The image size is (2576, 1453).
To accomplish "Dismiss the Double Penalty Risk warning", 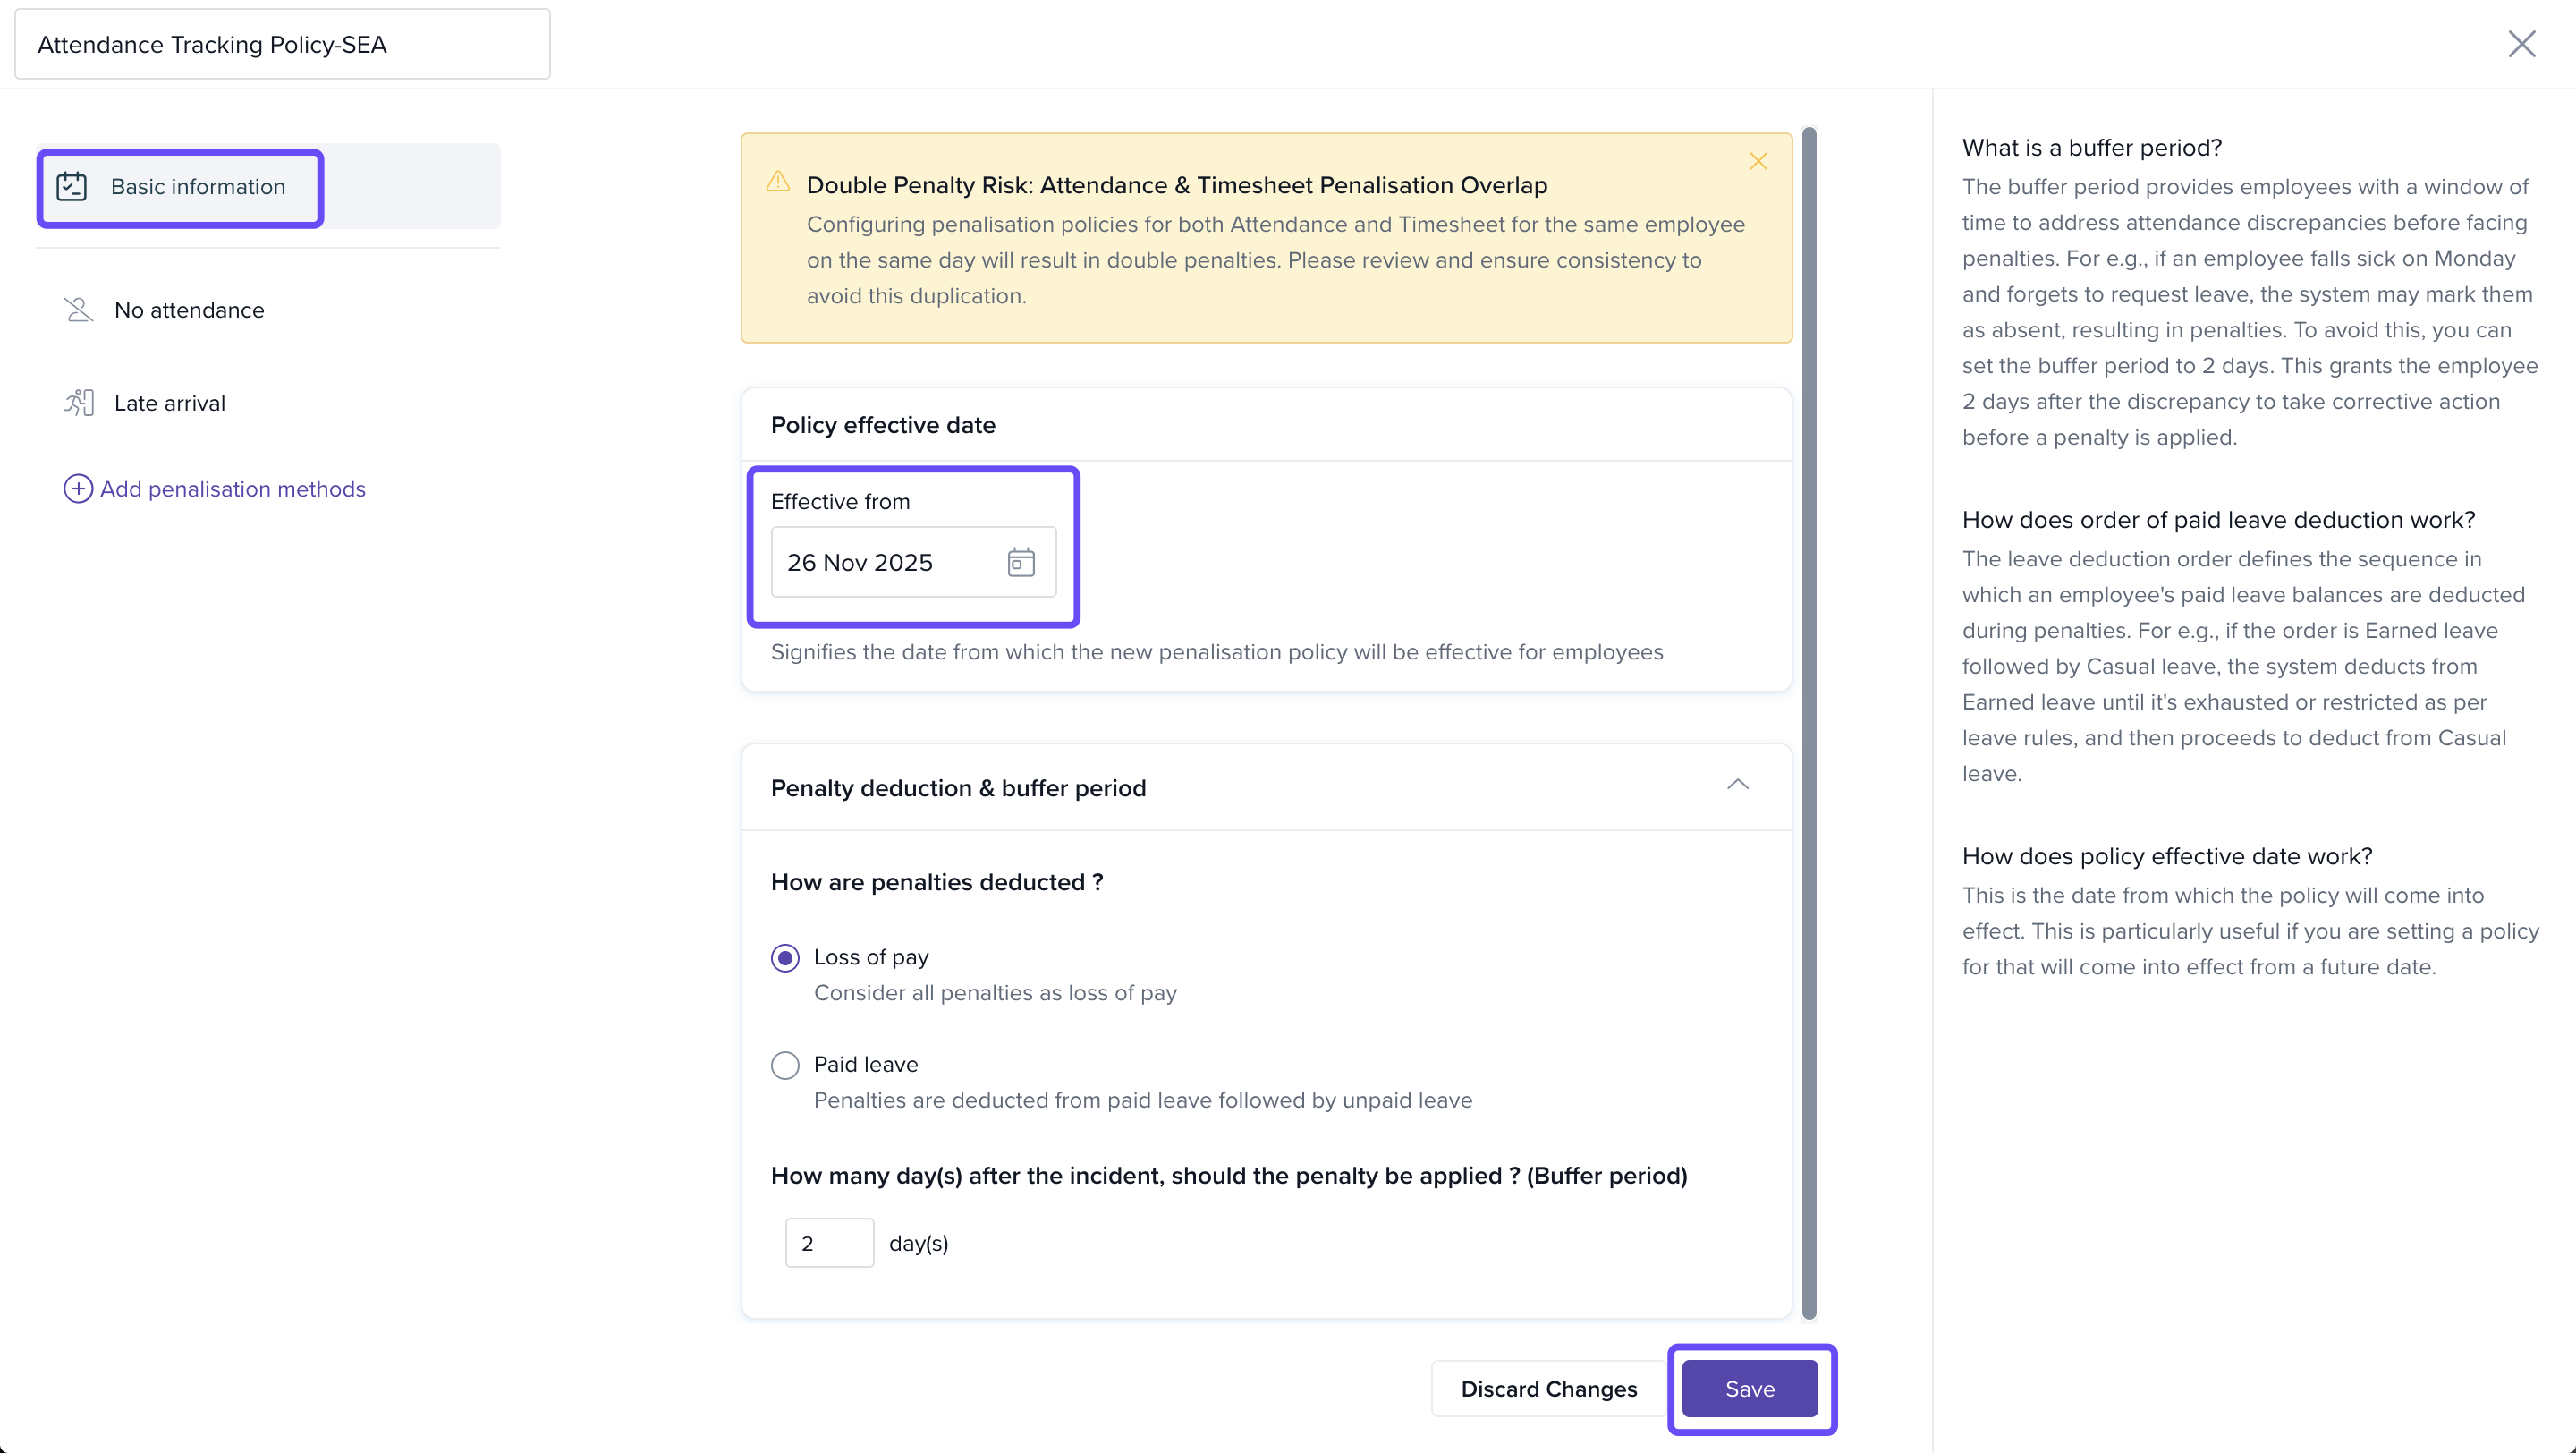I will (1758, 162).
